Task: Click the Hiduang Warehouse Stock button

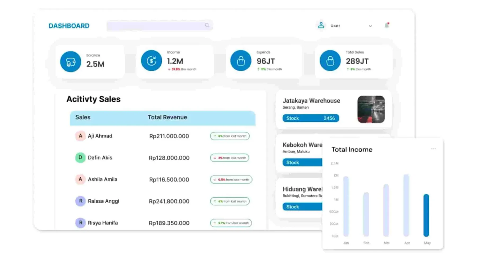Action: (x=302, y=207)
